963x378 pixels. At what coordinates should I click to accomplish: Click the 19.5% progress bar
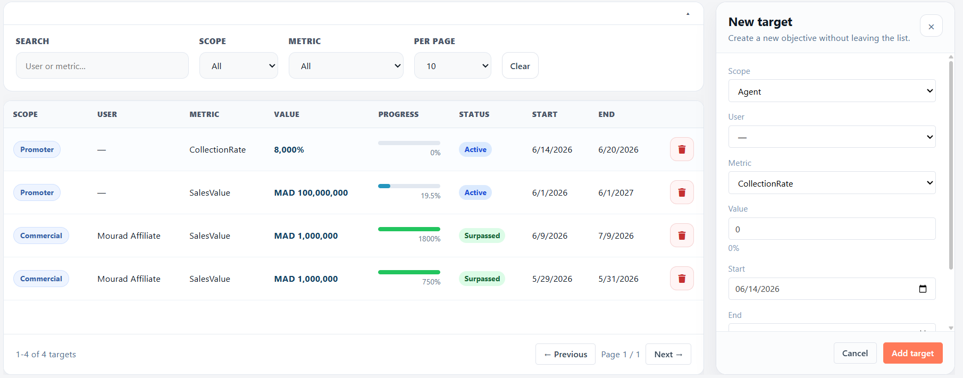(409, 186)
